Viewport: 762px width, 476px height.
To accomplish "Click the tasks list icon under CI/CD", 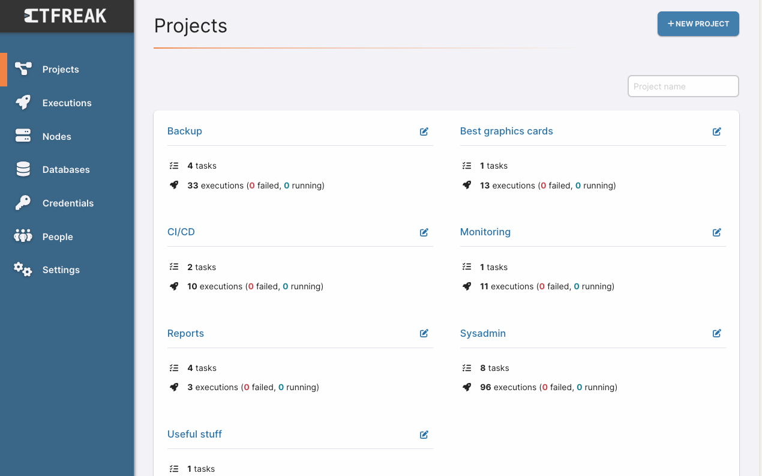I will pos(174,267).
